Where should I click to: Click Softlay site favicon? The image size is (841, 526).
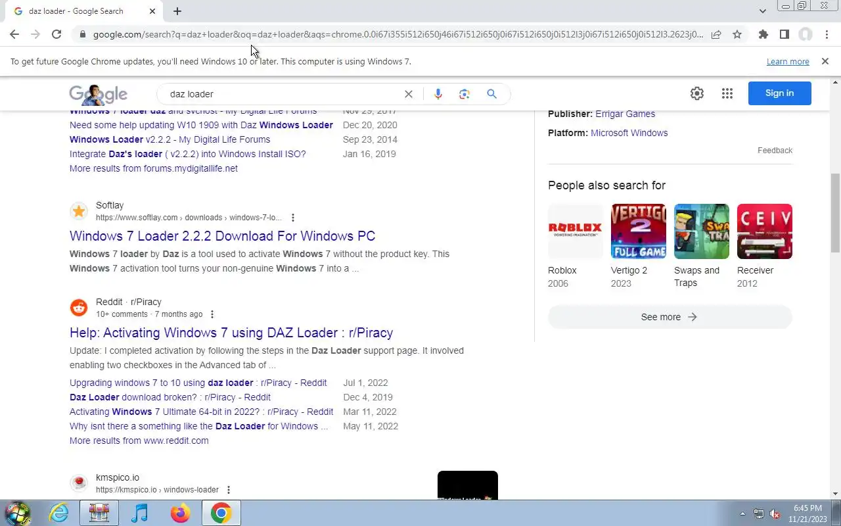(79, 211)
